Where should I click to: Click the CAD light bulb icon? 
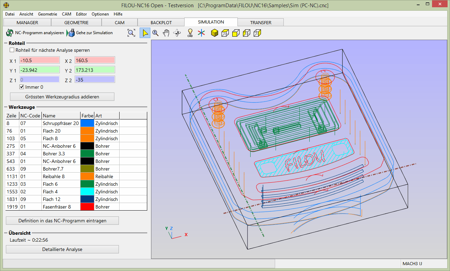[x=190, y=33]
